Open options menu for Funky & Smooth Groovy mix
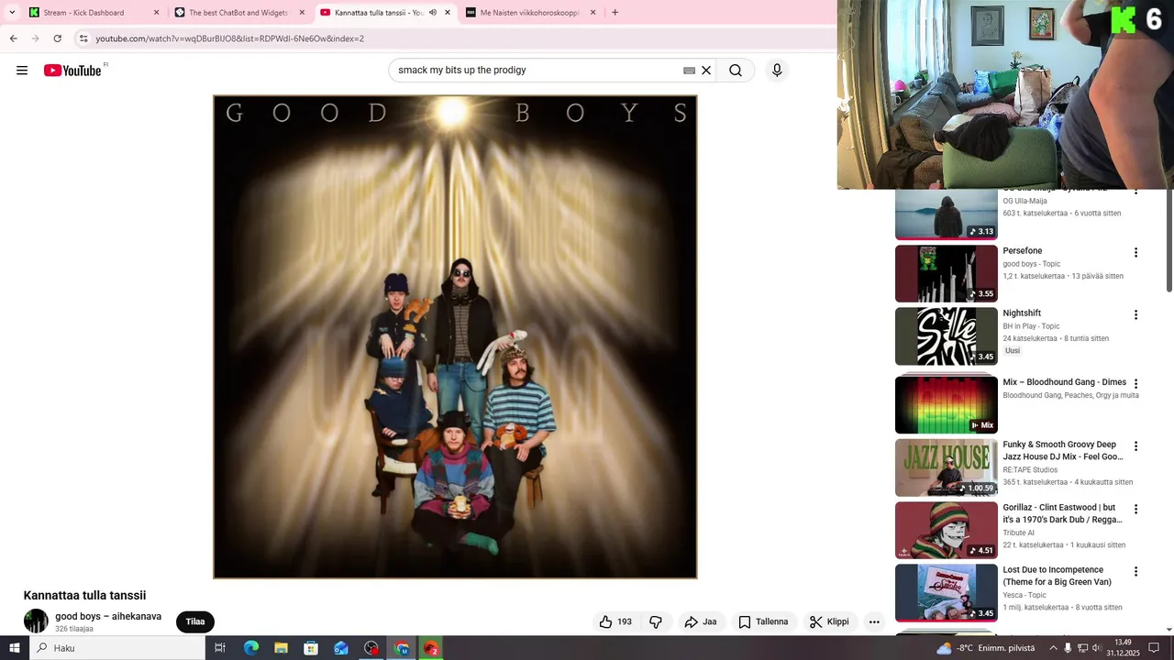The image size is (1174, 660). 1135,446
